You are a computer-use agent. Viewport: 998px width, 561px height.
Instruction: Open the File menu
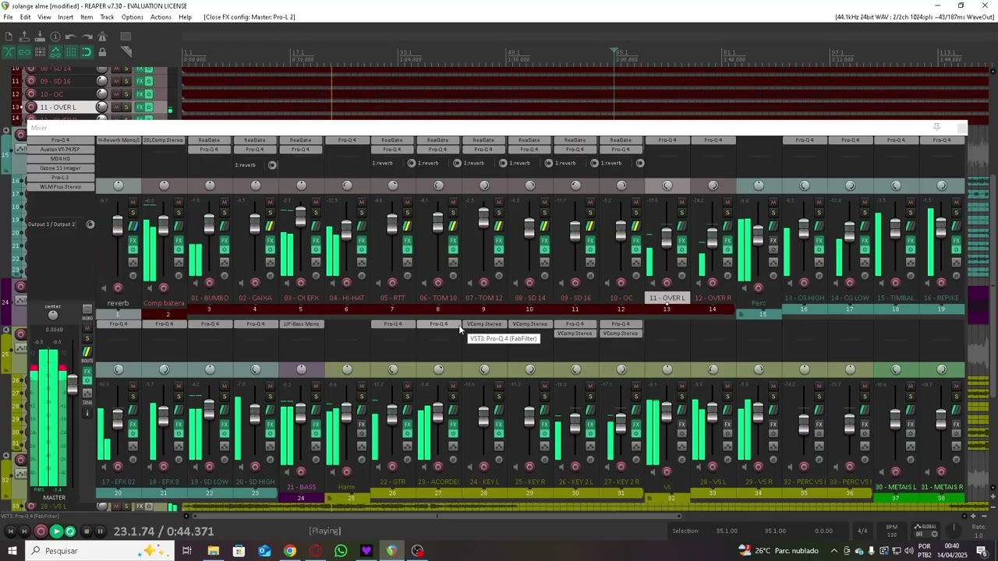[8, 17]
